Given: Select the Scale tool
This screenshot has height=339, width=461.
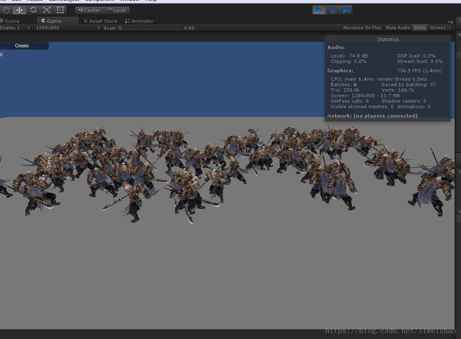Looking at the screenshot, I should 47,10.
